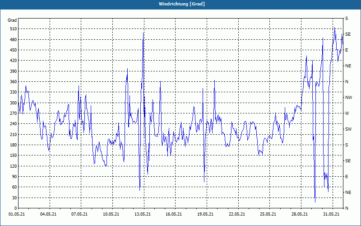The height and width of the screenshot is (226, 361).
Task: Click the y-axis value "300"
Action: click(x=13, y=103)
